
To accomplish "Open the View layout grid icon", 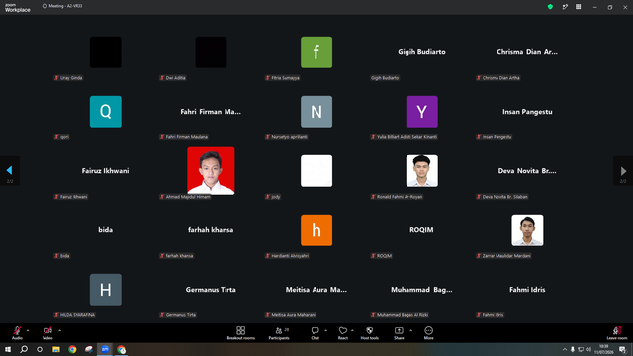I will coord(578,7).
